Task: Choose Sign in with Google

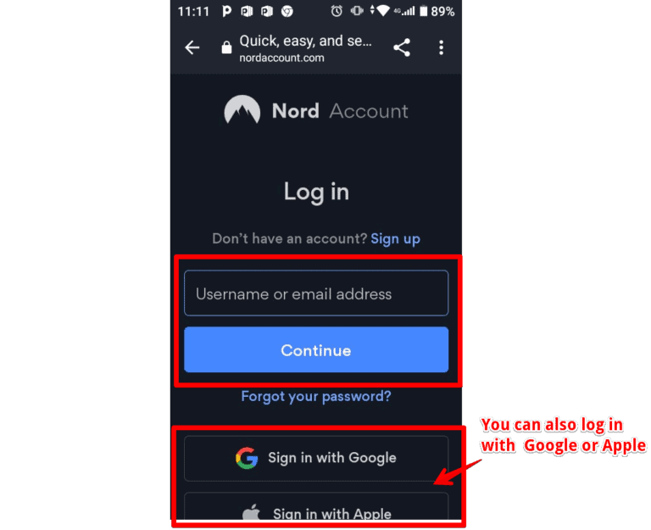Action: (316, 458)
